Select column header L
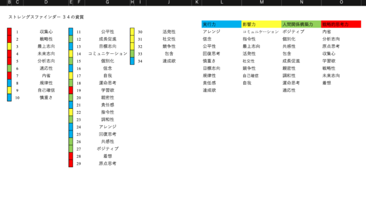Viewport: 366px width, 206px height. [x=221, y=2]
